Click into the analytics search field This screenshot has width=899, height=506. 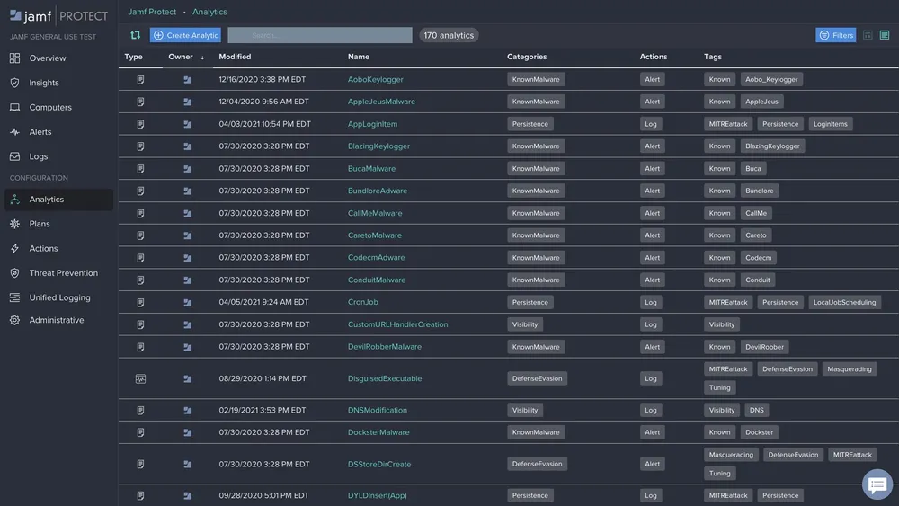[319, 35]
